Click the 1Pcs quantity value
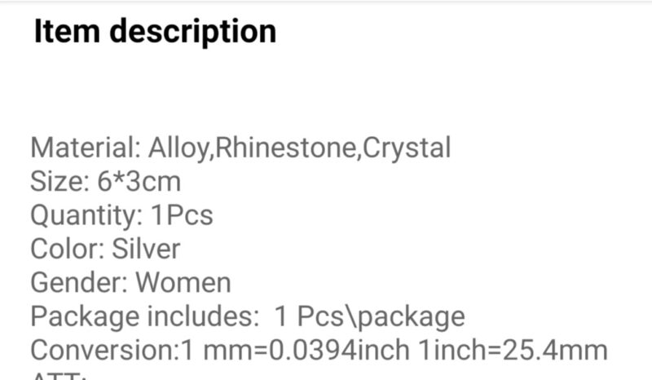The height and width of the screenshot is (380, 652). coord(182,215)
